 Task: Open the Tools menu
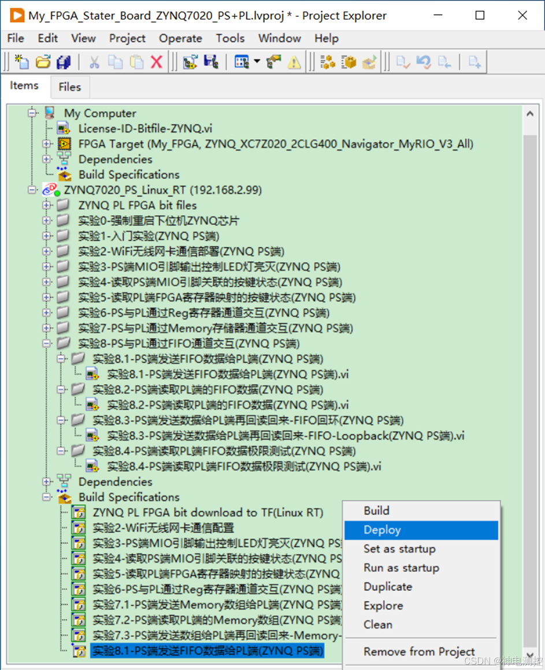(x=230, y=38)
